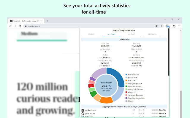Click www.google.com legend entry
Image resolution: width=190 pixels, height=118 pixels.
coord(134,83)
